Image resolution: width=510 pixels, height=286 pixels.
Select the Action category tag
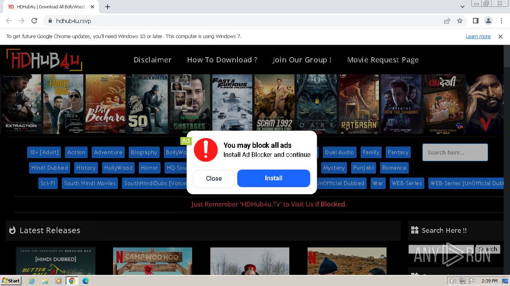[x=76, y=152]
